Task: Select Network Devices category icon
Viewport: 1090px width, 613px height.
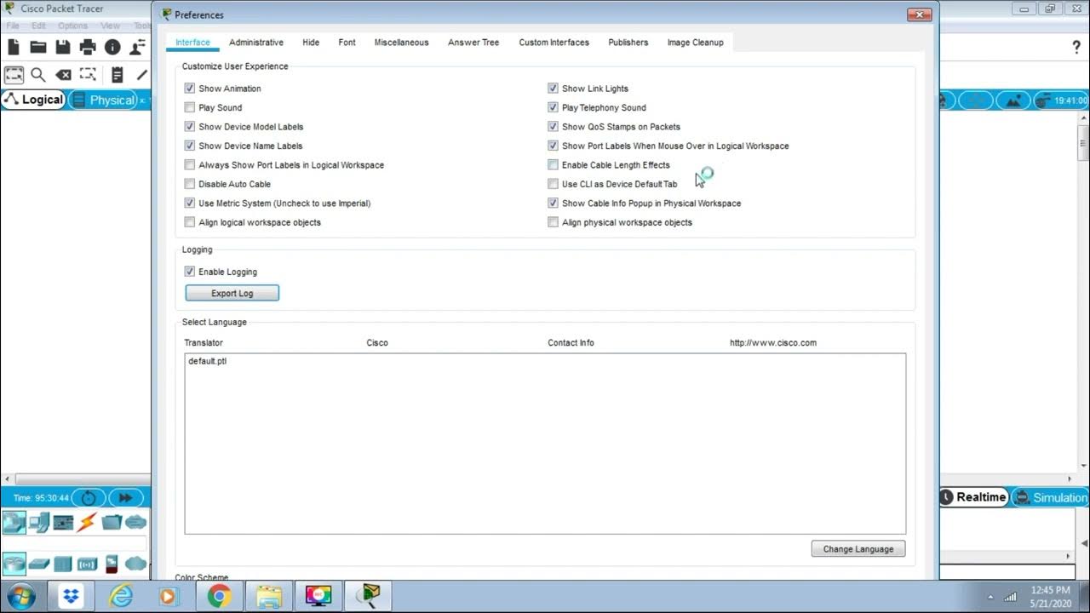Action: click(14, 522)
